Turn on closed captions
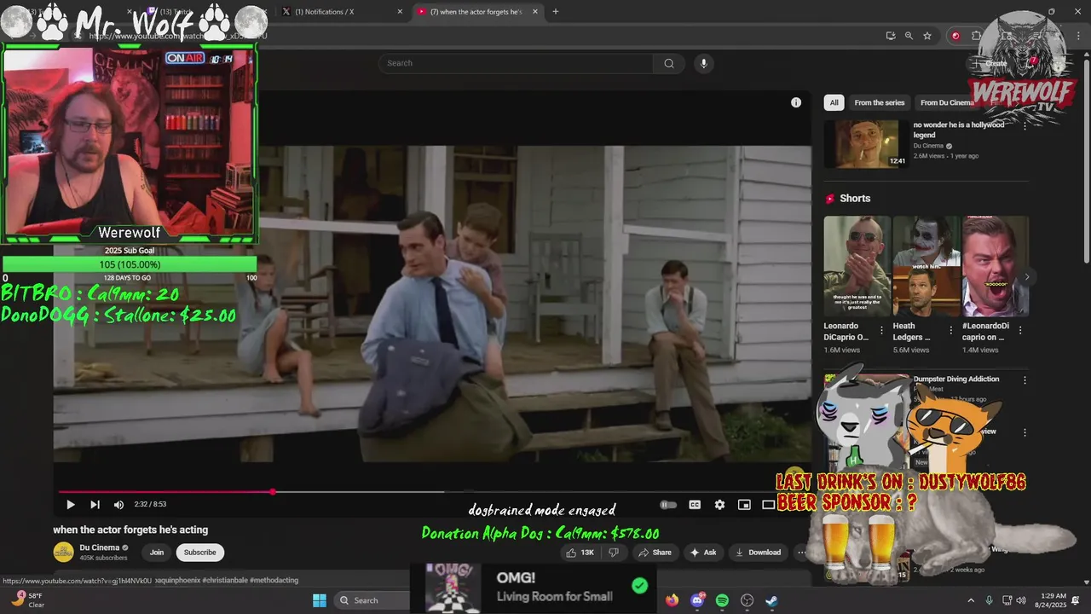This screenshot has width=1091, height=614. [x=695, y=505]
